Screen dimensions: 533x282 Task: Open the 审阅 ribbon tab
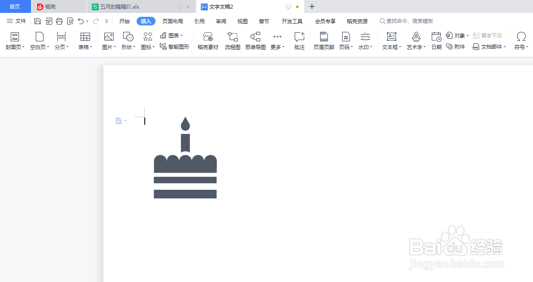click(221, 21)
